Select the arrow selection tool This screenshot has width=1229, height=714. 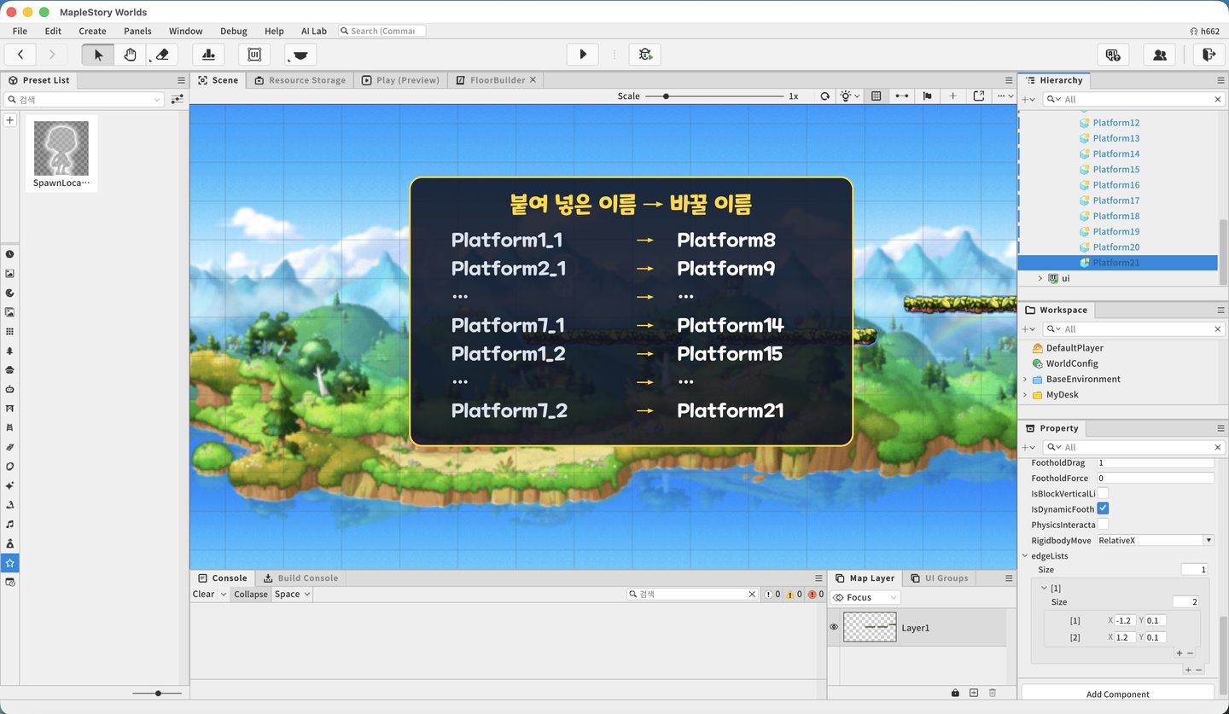[x=98, y=55]
